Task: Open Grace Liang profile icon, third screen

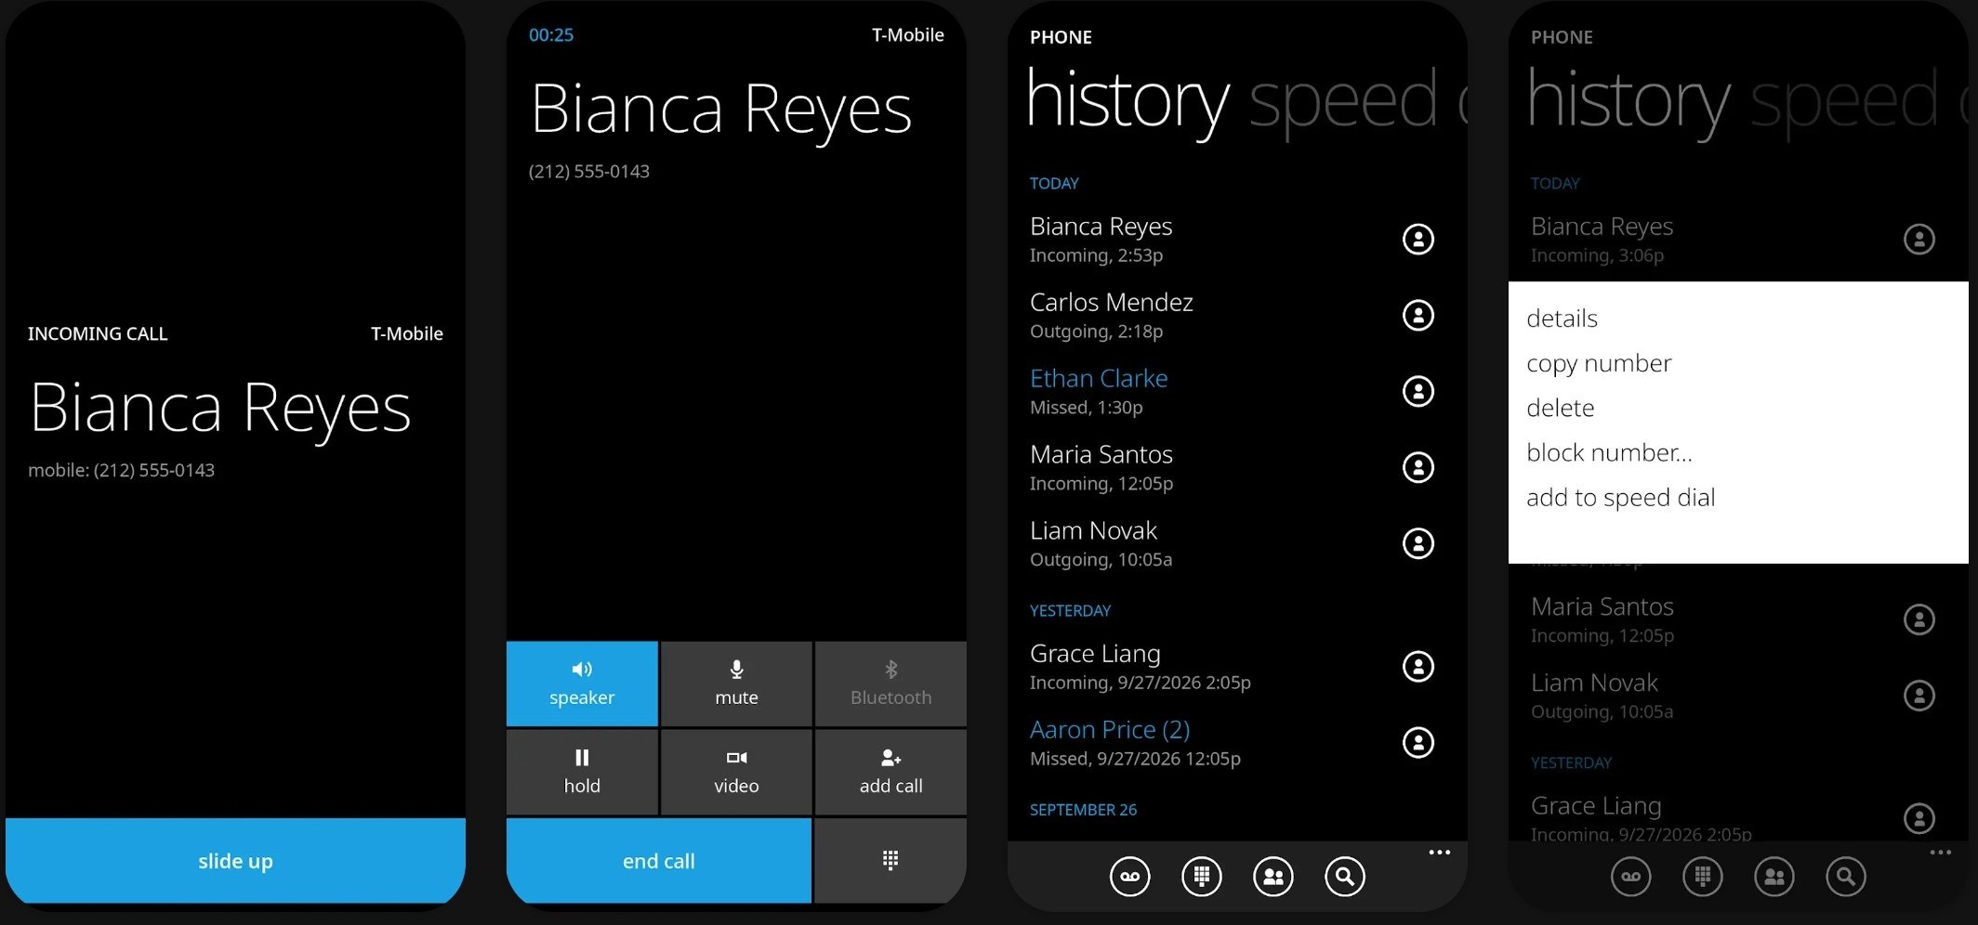Action: tap(1418, 667)
